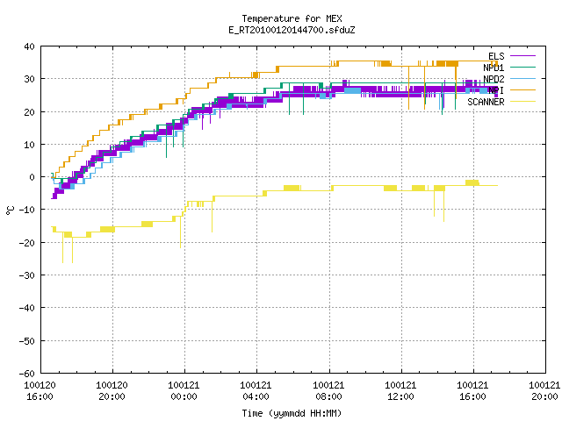Click the x-axis tick label 100120 20:00

coord(112,391)
